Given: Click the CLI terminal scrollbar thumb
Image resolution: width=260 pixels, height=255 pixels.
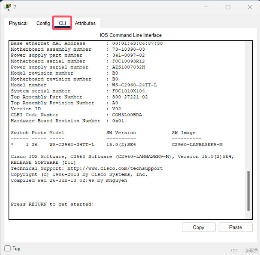Looking at the screenshot, I should click(248, 191).
